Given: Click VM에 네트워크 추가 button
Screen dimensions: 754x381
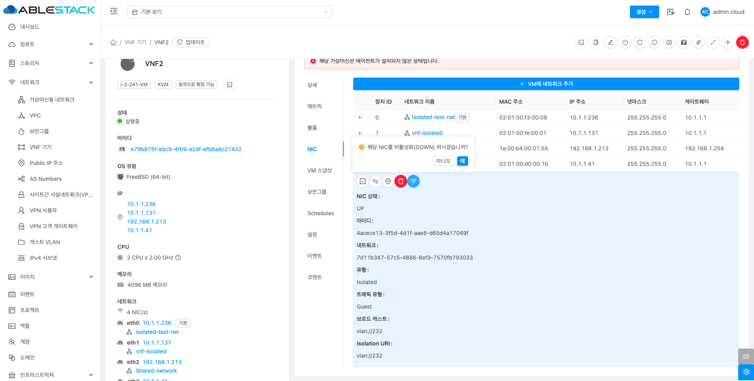Looking at the screenshot, I should (x=546, y=84).
